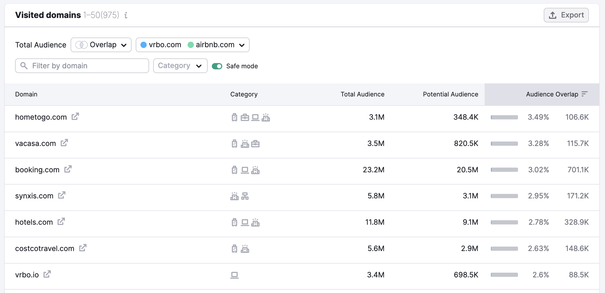Open costcotravel.com external link icon

pos(83,248)
